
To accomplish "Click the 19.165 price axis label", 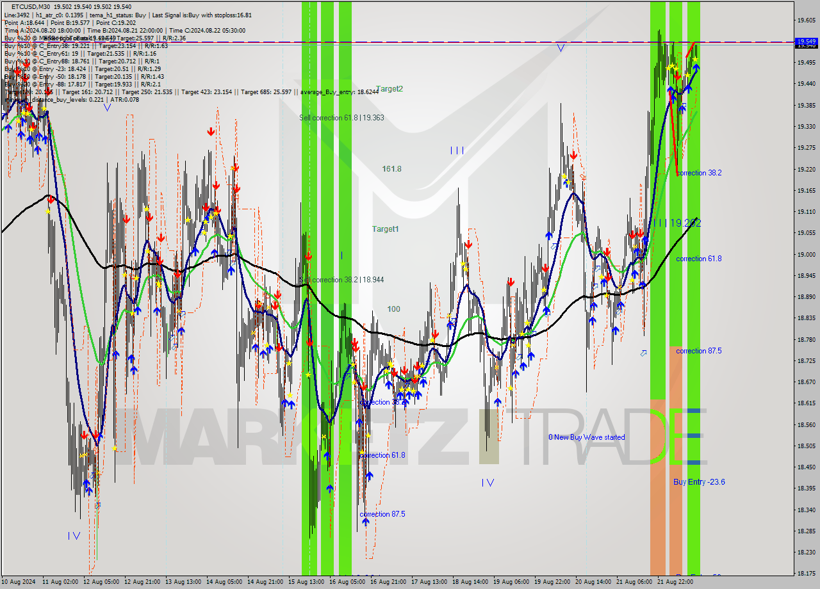I will point(806,190).
